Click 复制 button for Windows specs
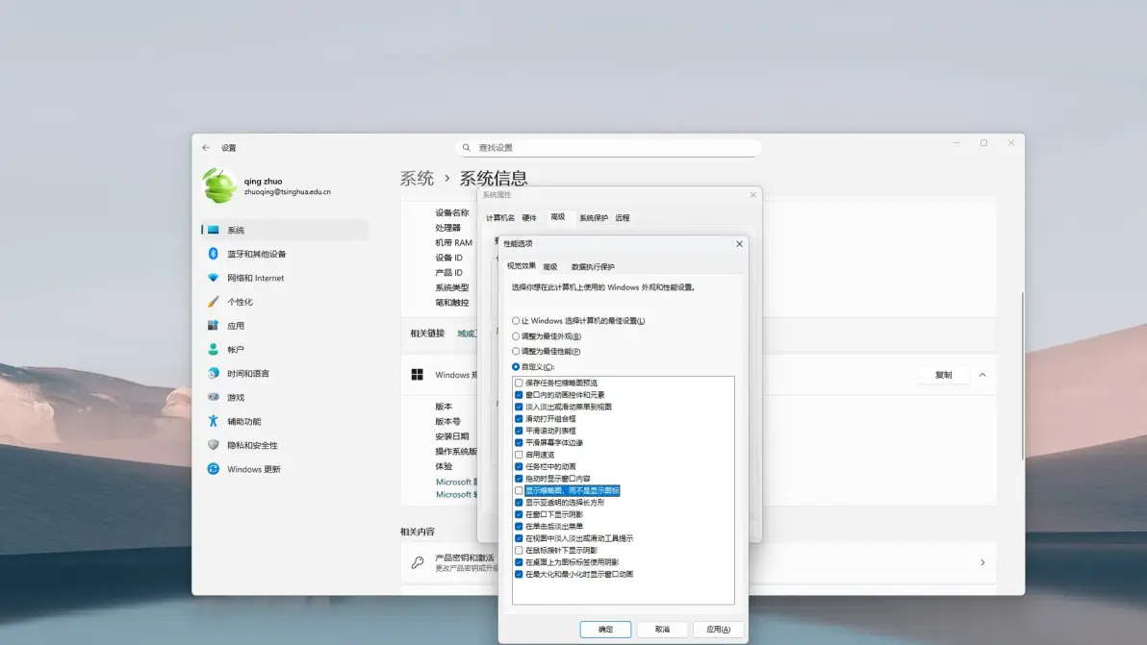The height and width of the screenshot is (645, 1147). (x=943, y=375)
